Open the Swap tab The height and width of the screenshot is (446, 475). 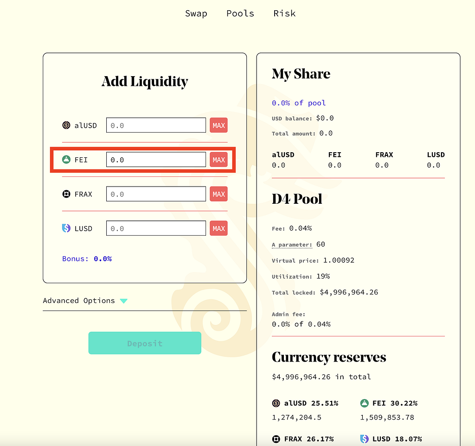tap(196, 13)
